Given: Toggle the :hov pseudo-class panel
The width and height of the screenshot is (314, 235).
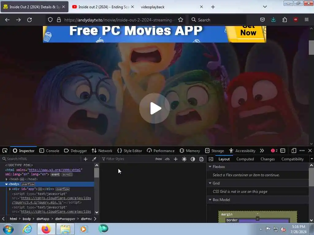Looking at the screenshot, I should (x=159, y=159).
